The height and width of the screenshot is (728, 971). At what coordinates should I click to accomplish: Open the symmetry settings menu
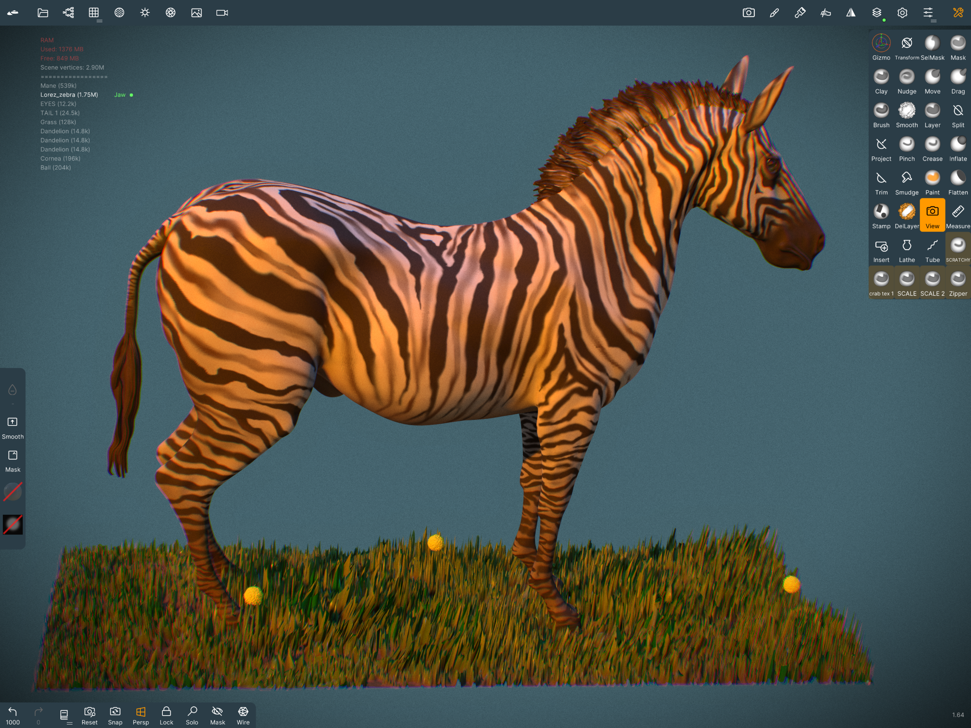[x=851, y=13]
